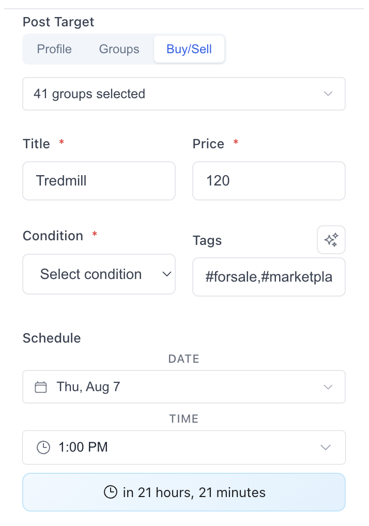
Task: Click the Title field containing "Tredmill"
Action: pos(99,181)
